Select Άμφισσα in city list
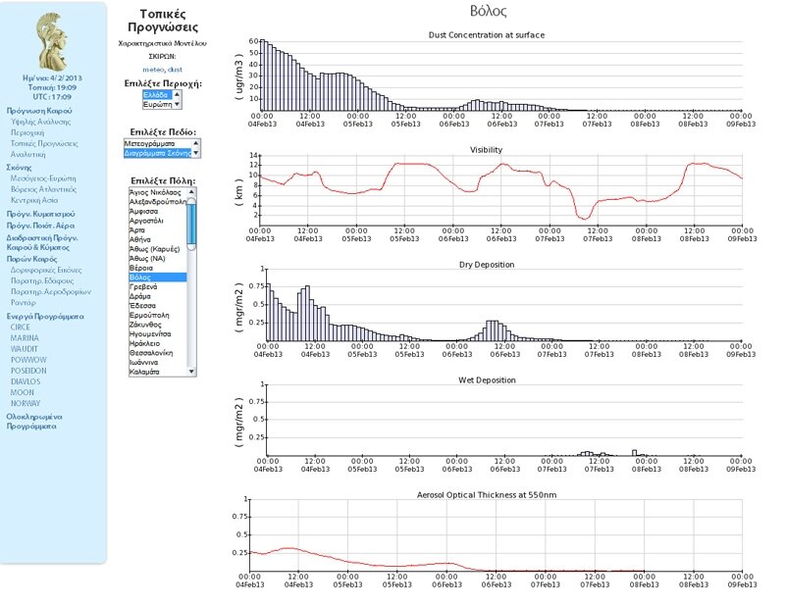The width and height of the screenshot is (785, 606). coord(158,211)
